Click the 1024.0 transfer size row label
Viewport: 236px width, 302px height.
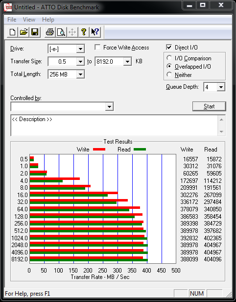tap(20, 238)
